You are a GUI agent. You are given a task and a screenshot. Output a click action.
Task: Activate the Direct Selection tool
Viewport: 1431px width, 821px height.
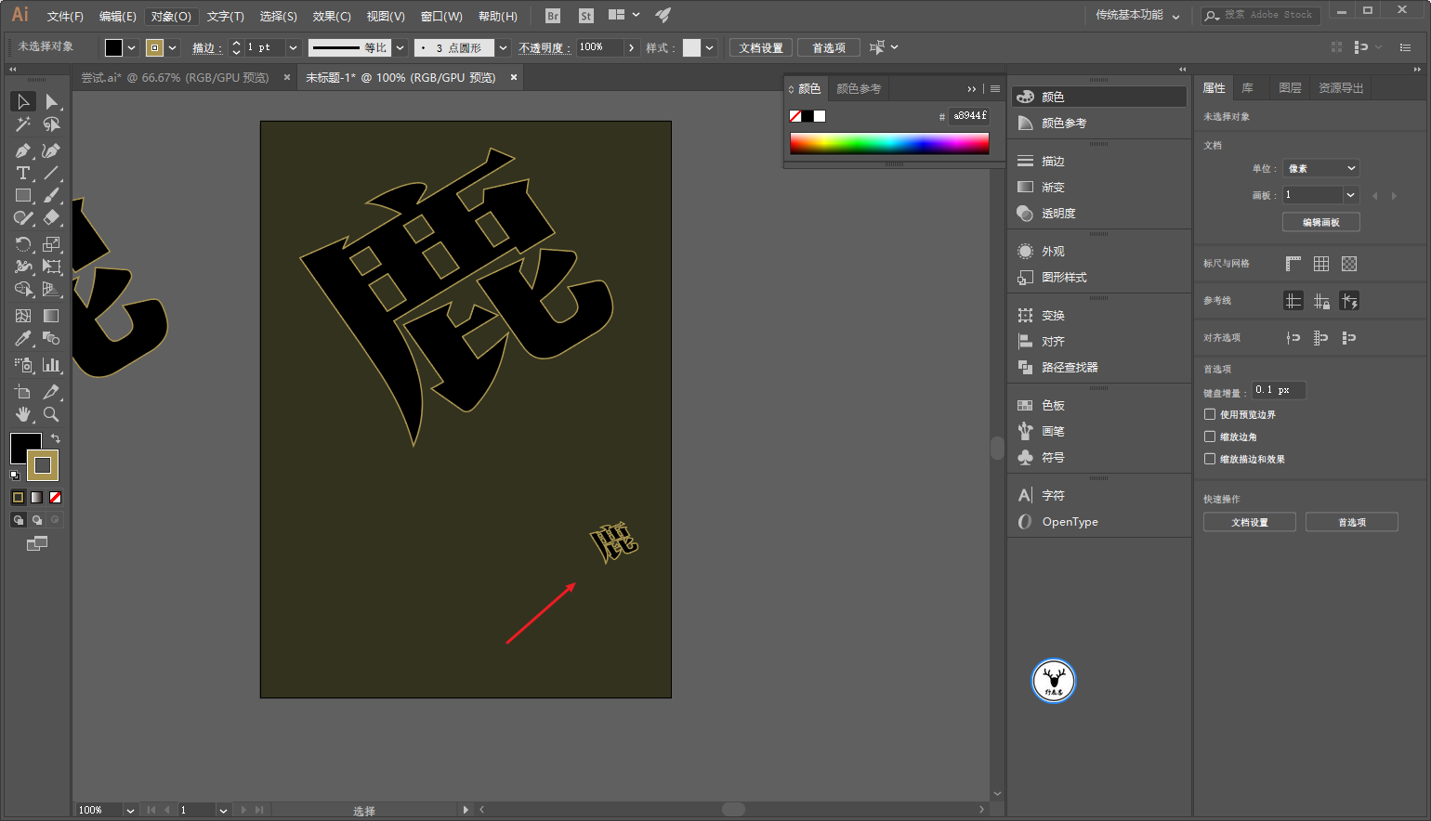pyautogui.click(x=51, y=101)
